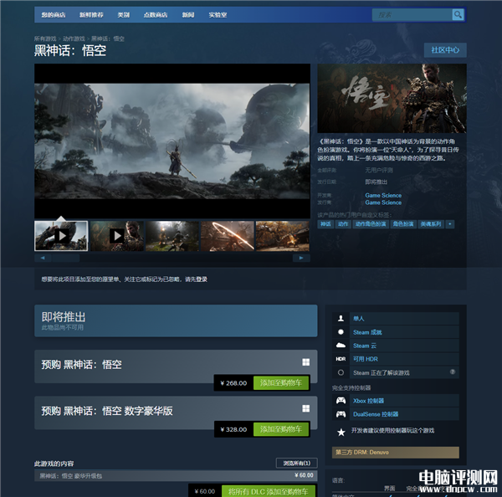The image size is (502, 497).
Task: Click the Steam 云 cloud icon
Action: coord(341,346)
